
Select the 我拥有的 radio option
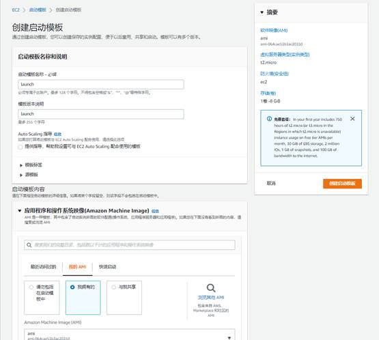72,287
